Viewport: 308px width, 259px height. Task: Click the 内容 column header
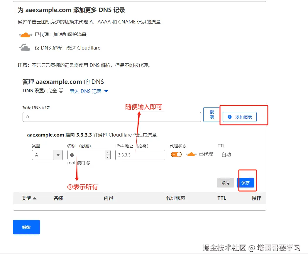pyautogui.click(x=109, y=198)
